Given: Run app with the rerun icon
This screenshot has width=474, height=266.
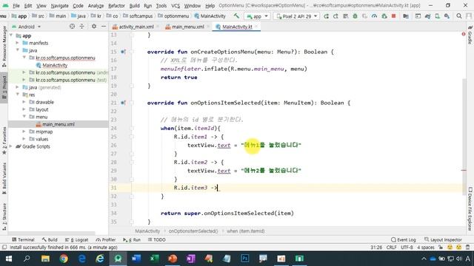Looking at the screenshot, I should (x=326, y=16).
